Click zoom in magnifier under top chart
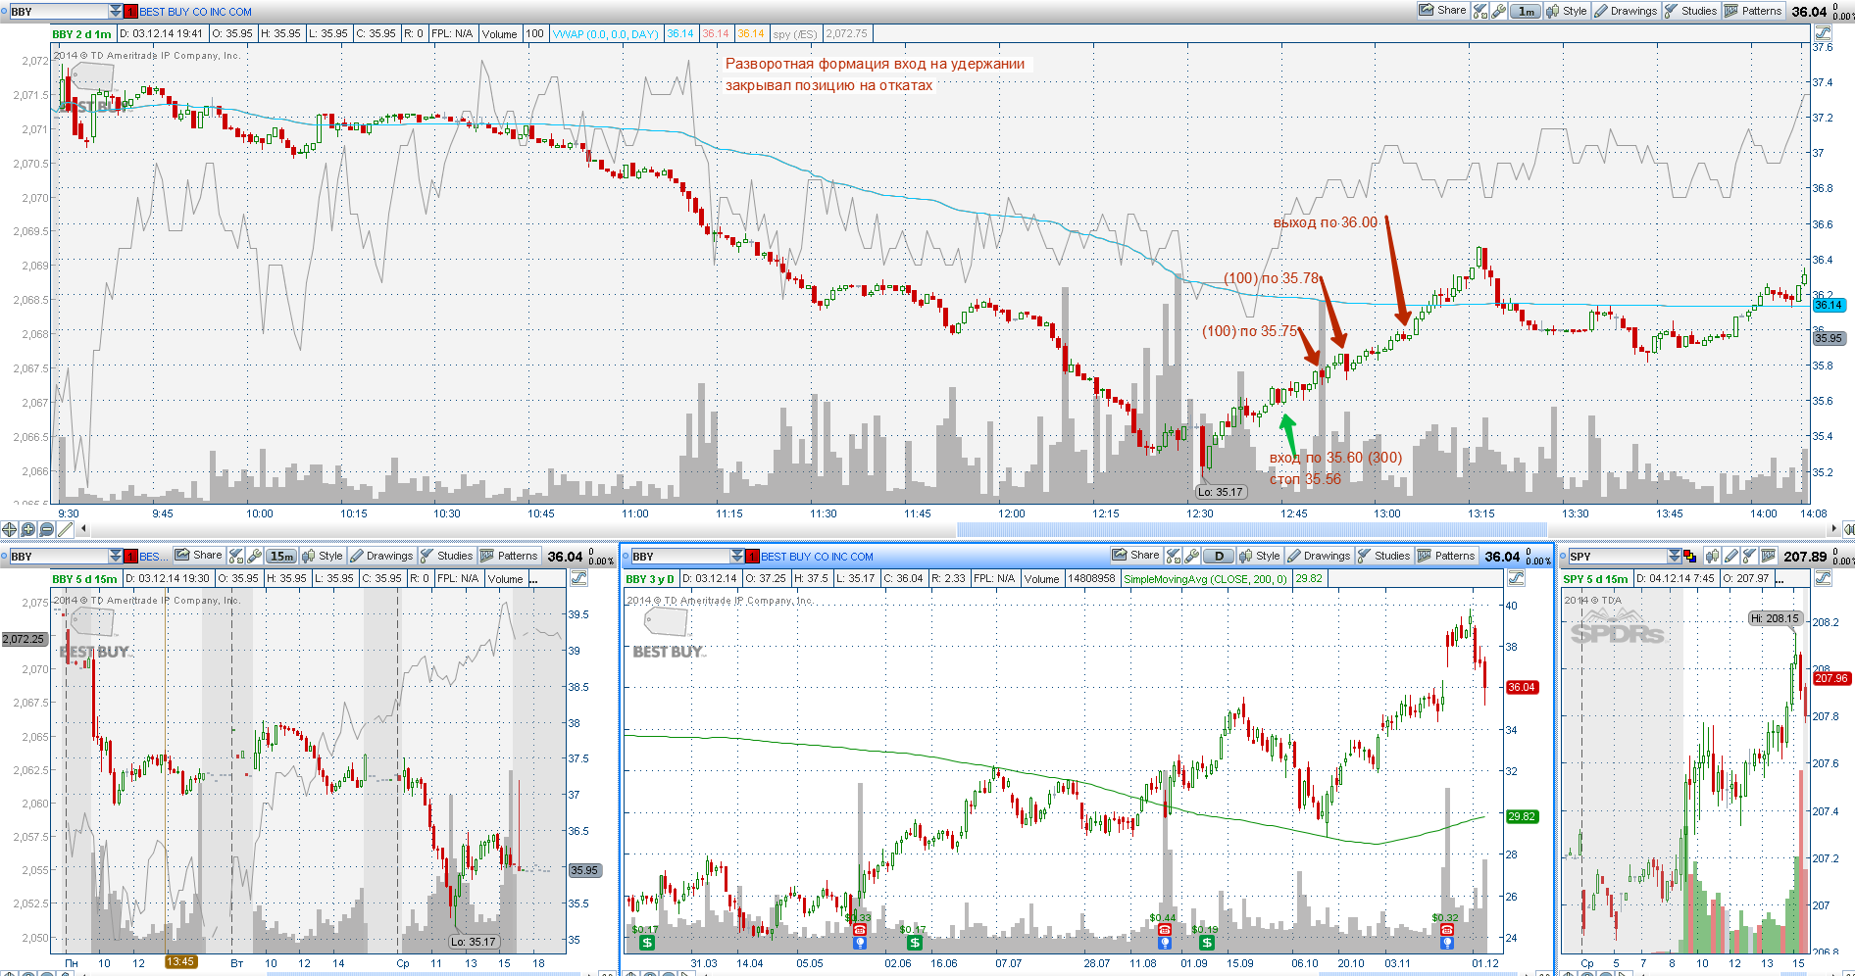The width and height of the screenshot is (1855, 976). 27,529
